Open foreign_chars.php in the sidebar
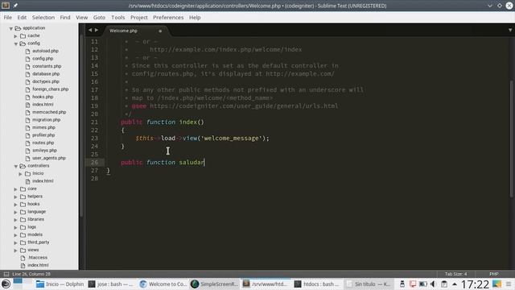This screenshot has width=515, height=290. click(x=50, y=89)
